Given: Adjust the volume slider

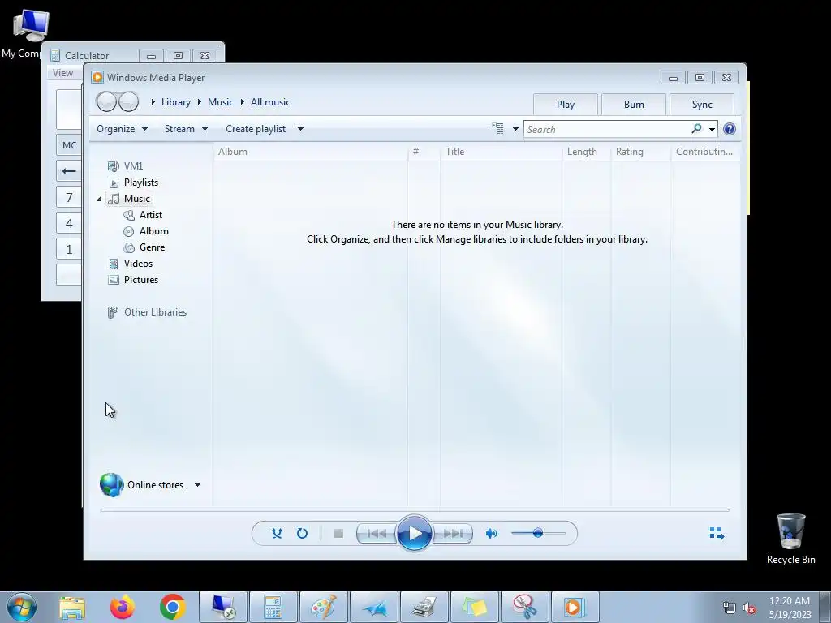Looking at the screenshot, I should [x=538, y=533].
